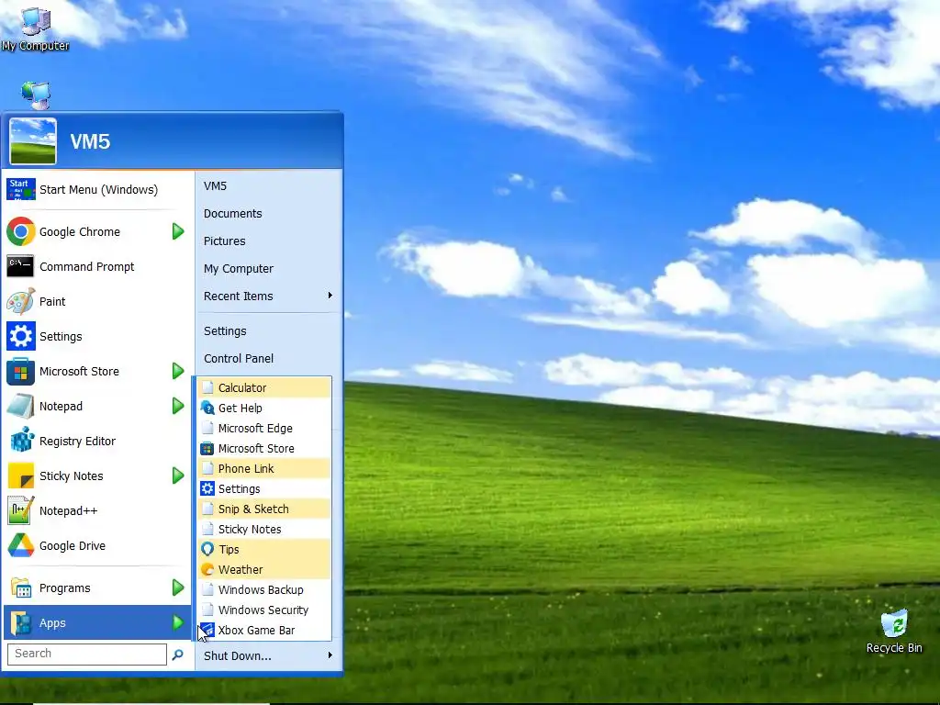This screenshot has height=705, width=940.
Task: Click the Get Help icon in Apps submenu
Action: [x=207, y=408]
